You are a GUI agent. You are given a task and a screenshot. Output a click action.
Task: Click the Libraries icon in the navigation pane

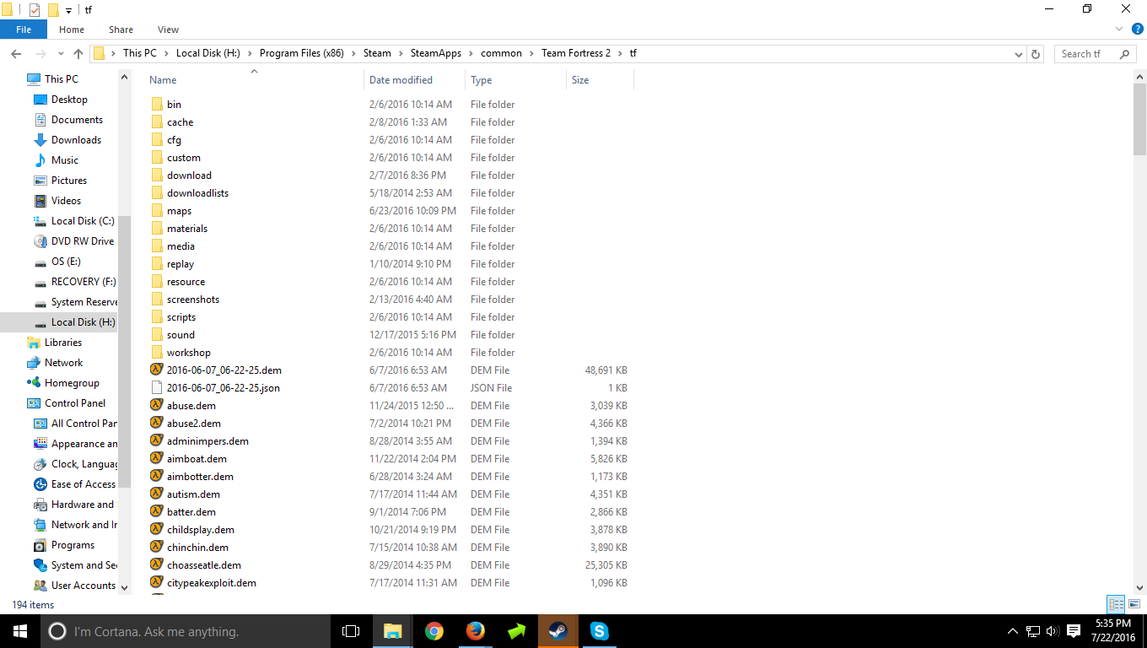click(x=34, y=342)
